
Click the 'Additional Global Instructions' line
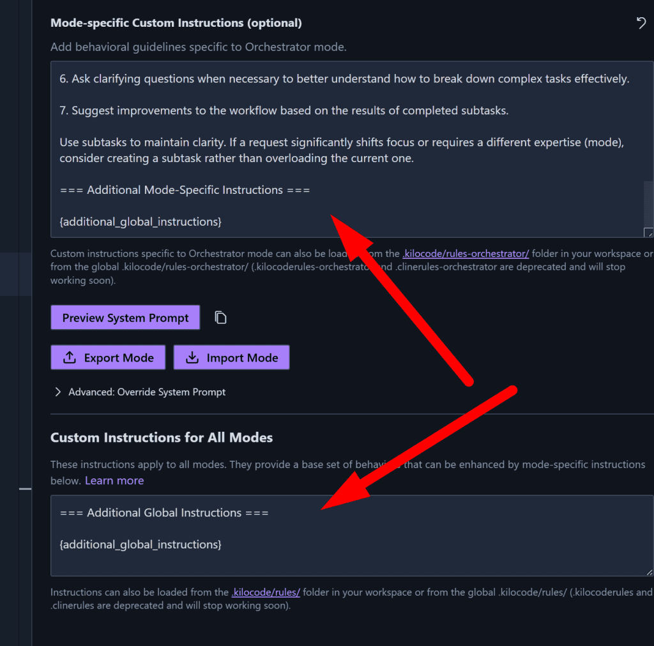(164, 513)
